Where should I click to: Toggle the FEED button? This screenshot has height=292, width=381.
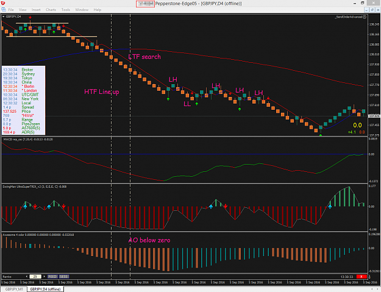click(x=52, y=276)
